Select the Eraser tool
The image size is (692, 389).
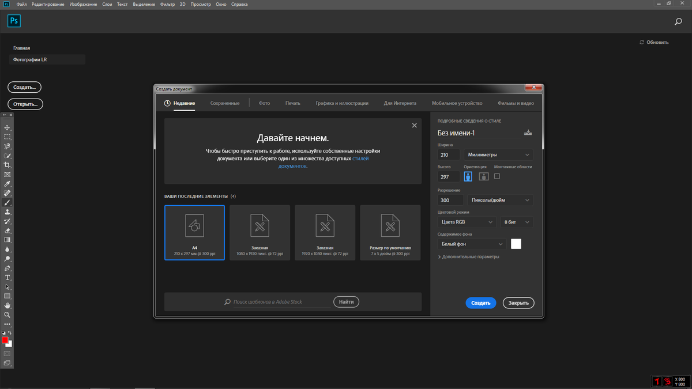(7, 231)
